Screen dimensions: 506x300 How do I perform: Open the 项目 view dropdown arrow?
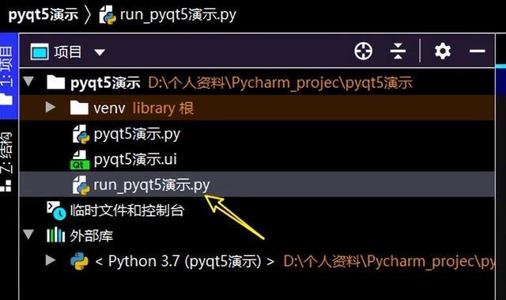tap(100, 52)
